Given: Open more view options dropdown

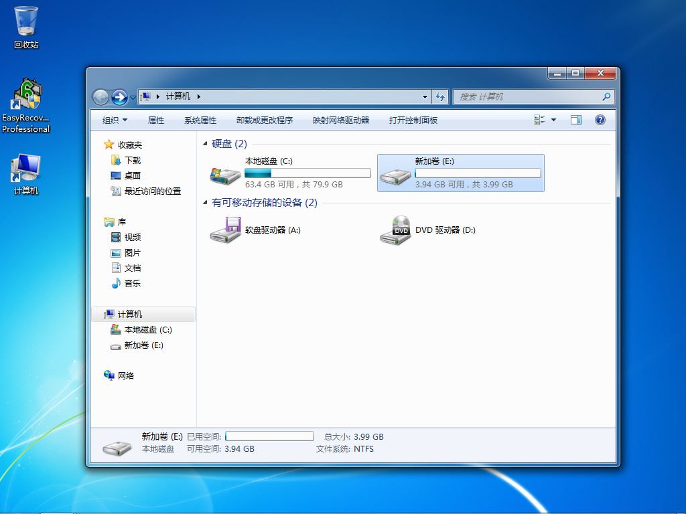Looking at the screenshot, I should pos(553,120).
